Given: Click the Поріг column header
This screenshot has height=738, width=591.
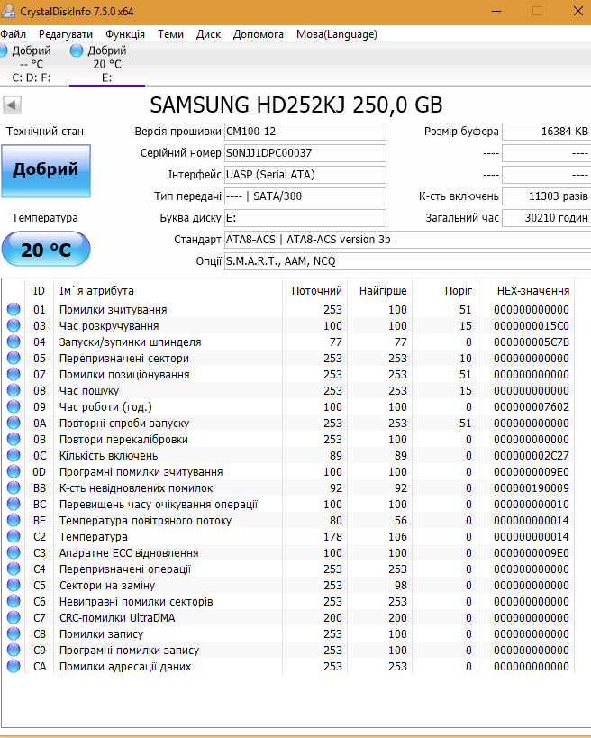Looking at the screenshot, I should 445,291.
